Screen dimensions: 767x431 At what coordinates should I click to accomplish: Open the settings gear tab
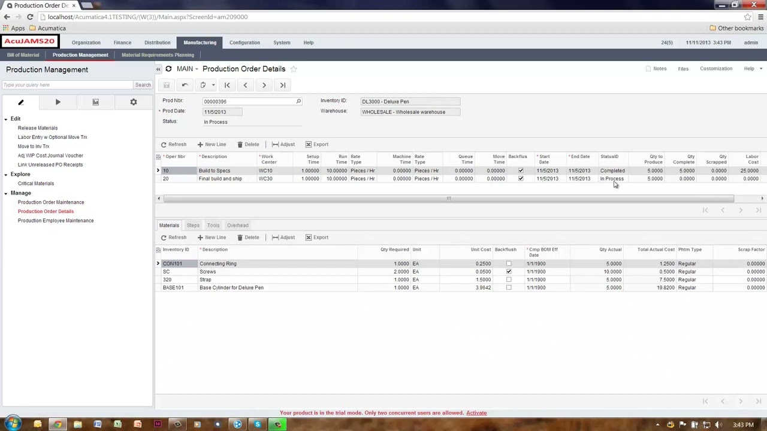tap(134, 102)
